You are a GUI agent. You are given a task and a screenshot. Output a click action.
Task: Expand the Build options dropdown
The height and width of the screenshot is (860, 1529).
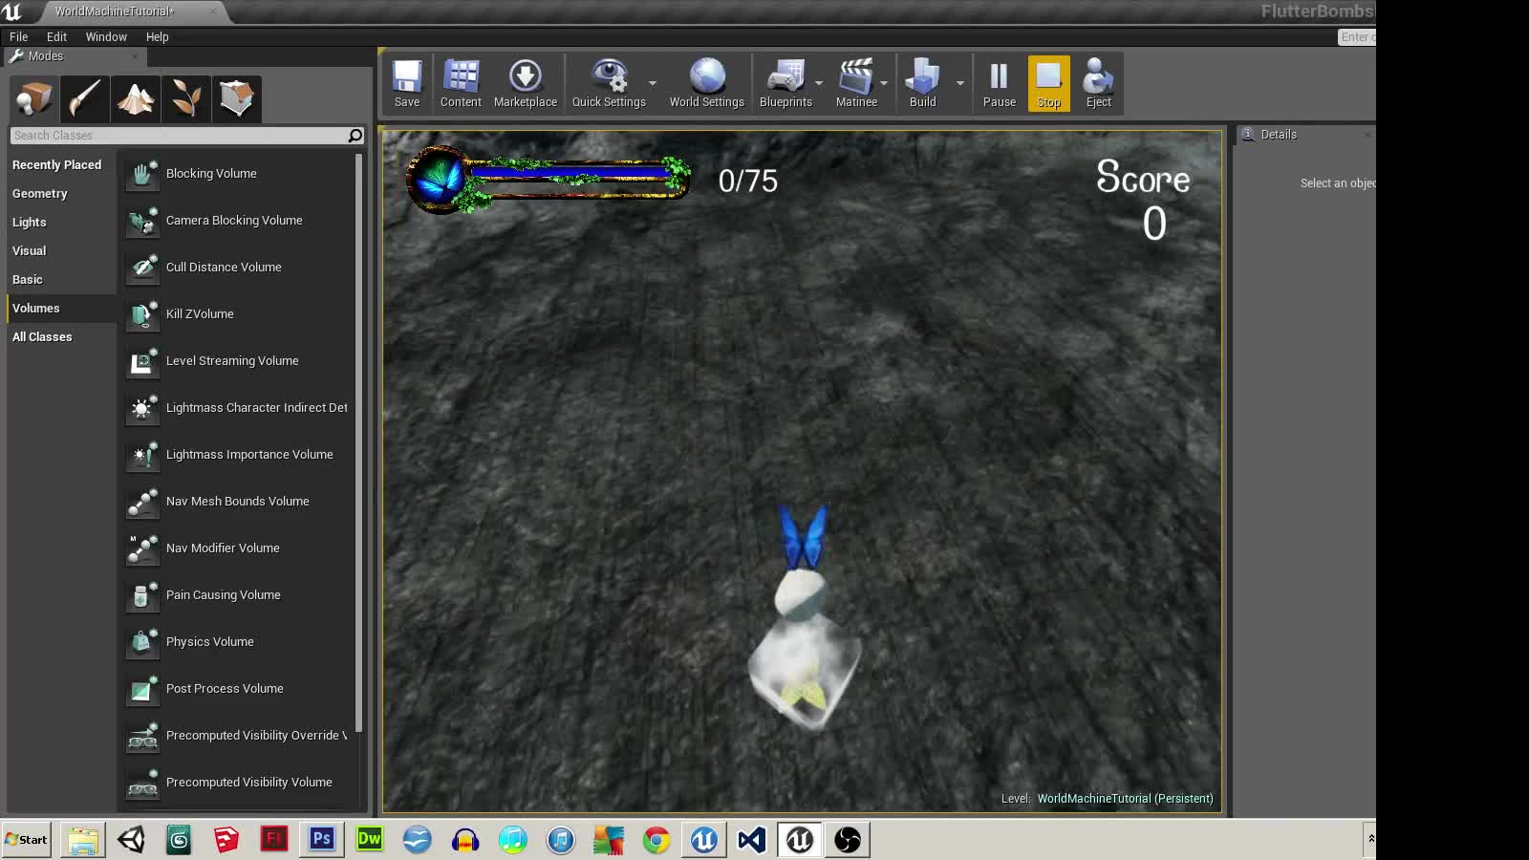coord(960,86)
